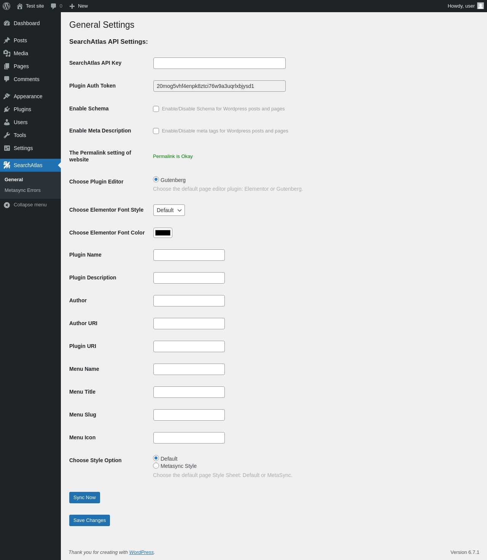This screenshot has height=560, width=487.
Task: Click the SearchAtlas sidebar menu label
Action: point(28,165)
